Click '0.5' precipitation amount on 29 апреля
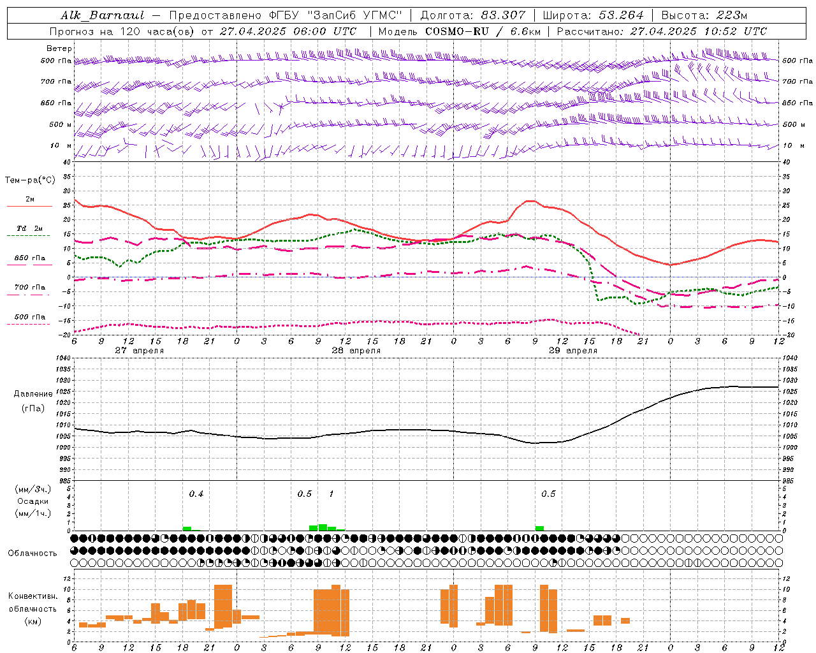Viewport: 816px width, 653px height. point(548,494)
